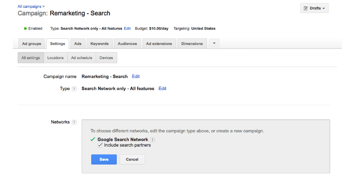The width and height of the screenshot is (349, 182).
Task: Uncheck Include search partners
Action: coord(100,145)
